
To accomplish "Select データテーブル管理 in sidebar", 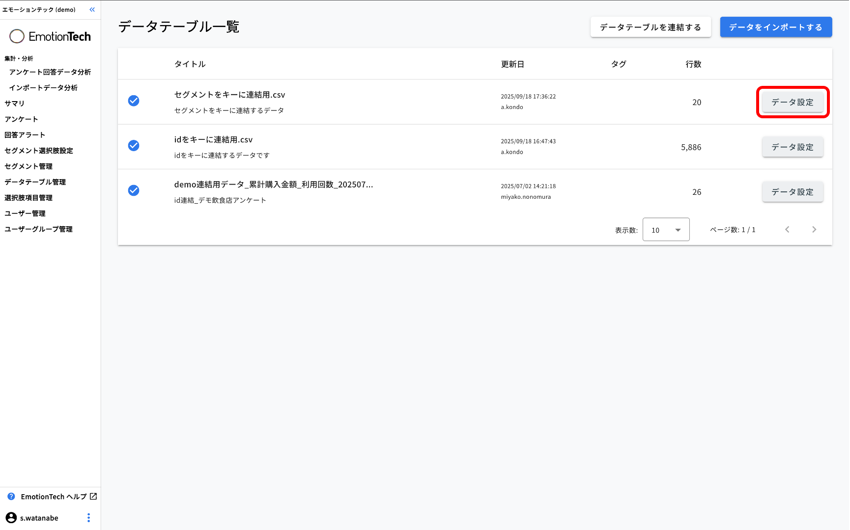I will pyautogui.click(x=35, y=182).
